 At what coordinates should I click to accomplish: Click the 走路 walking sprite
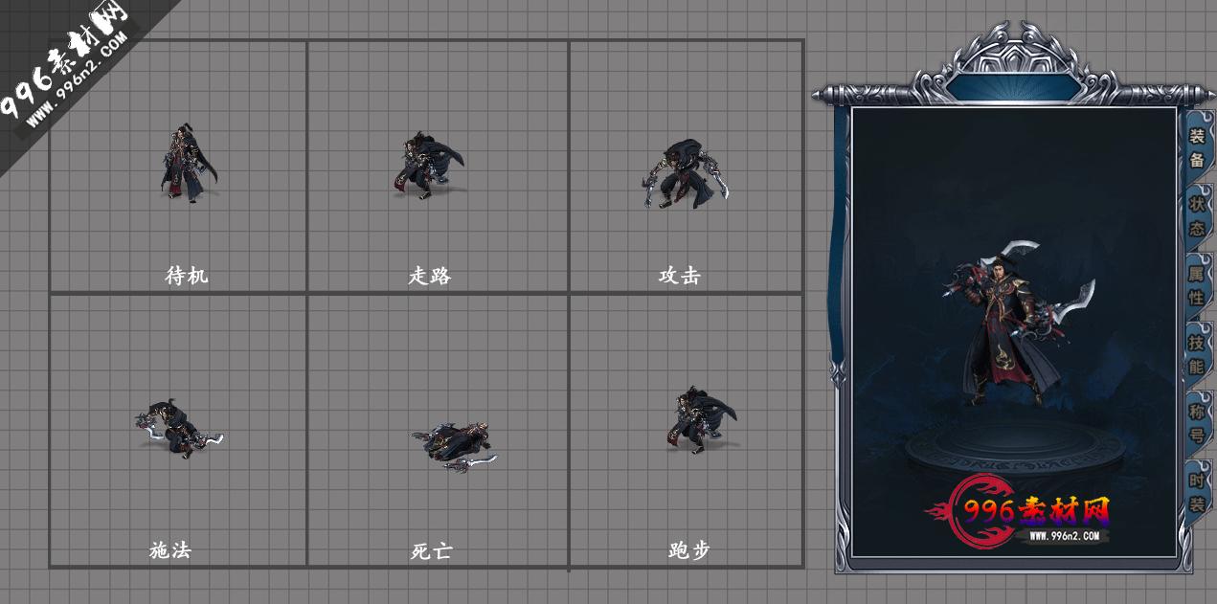pyautogui.click(x=428, y=165)
